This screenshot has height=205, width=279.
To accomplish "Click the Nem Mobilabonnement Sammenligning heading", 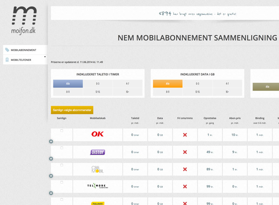I will pyautogui.click(x=197, y=38).
